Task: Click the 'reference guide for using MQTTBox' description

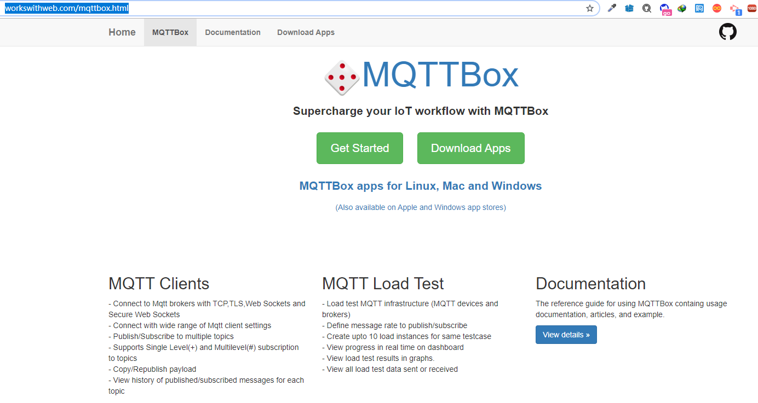Action: (x=631, y=309)
